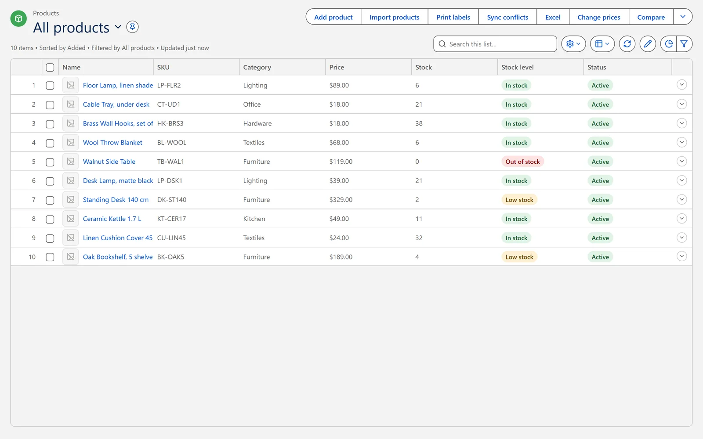Image resolution: width=703 pixels, height=439 pixels.
Task: Check the Linen Cushion Cover row checkbox
Action: (50, 238)
